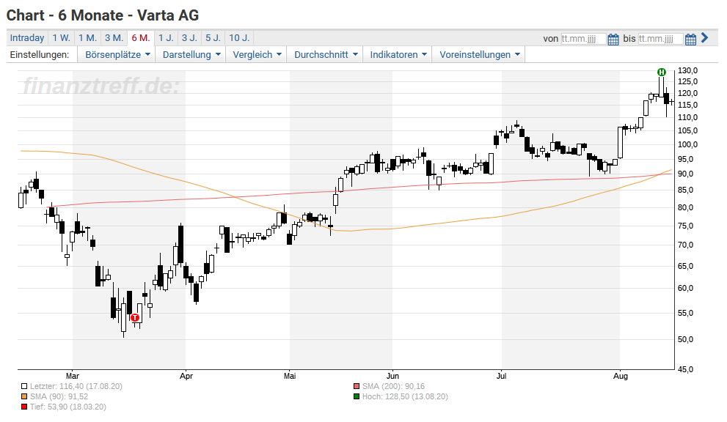Click legend text 'Tief: 53,90 (18.03.20)'
The height and width of the screenshot is (422, 727).
pos(68,407)
